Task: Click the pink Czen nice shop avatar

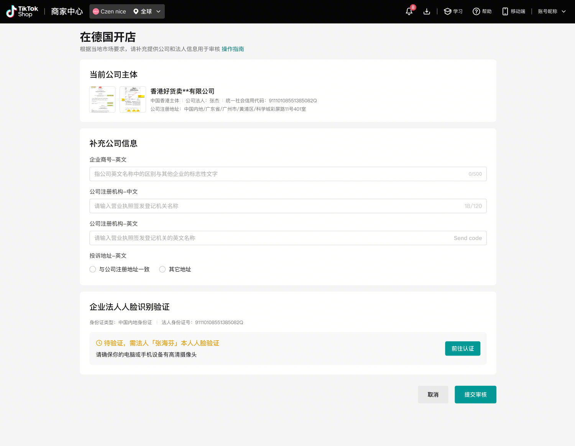Action: (96, 11)
